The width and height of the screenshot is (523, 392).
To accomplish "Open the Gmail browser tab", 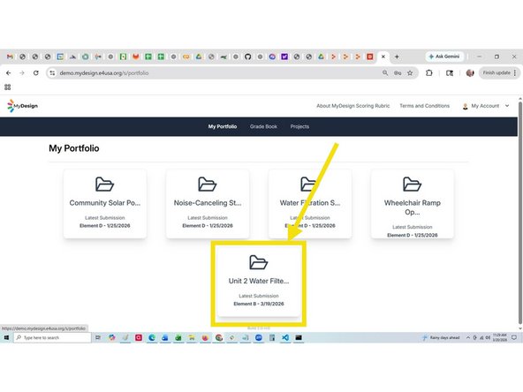I will 10,57.
